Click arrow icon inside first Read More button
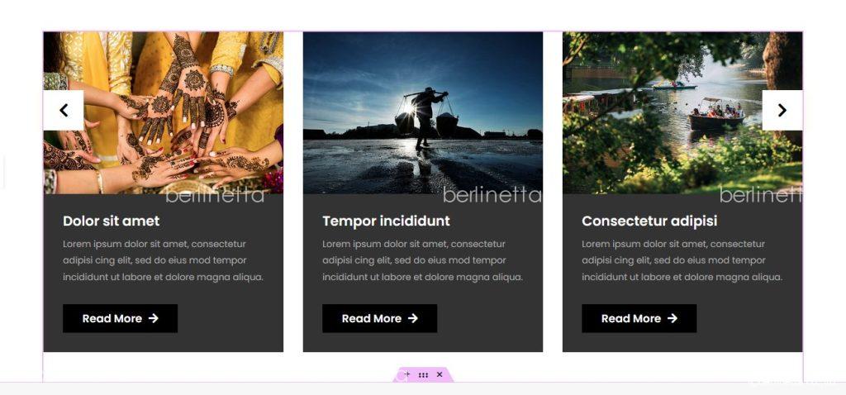846x395 pixels. point(153,318)
